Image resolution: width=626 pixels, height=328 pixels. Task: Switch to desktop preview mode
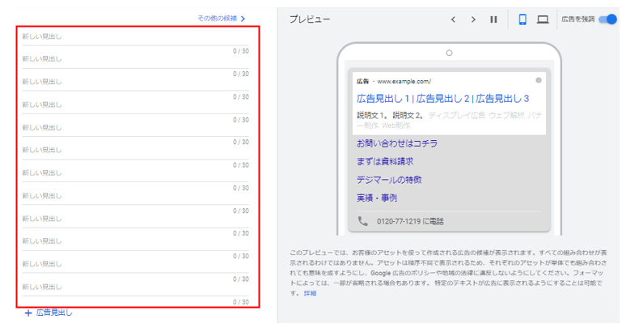pos(543,19)
